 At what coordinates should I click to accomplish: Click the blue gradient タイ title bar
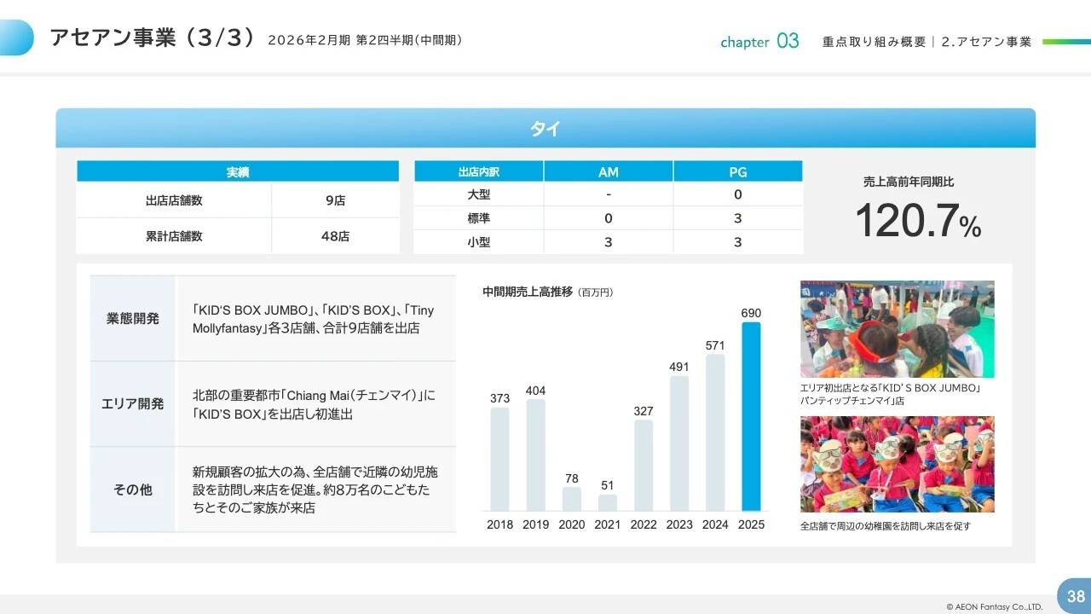coord(545,128)
